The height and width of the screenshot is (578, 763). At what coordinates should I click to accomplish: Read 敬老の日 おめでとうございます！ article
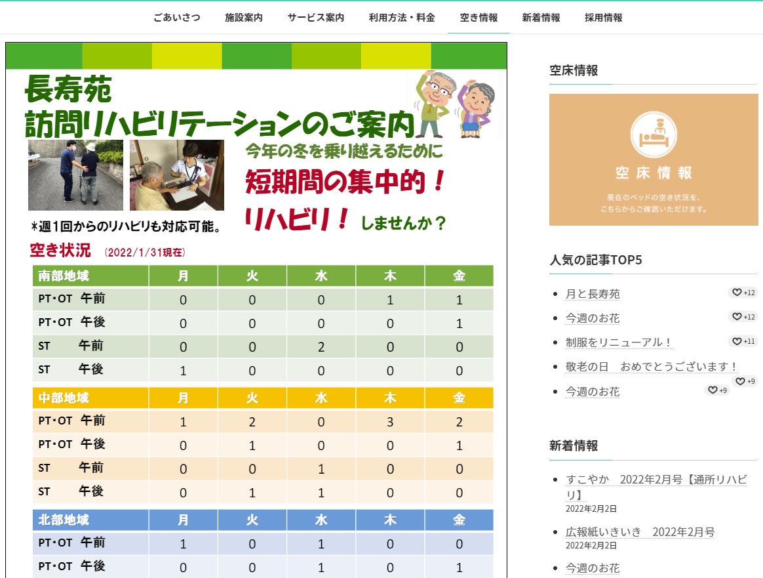652,367
